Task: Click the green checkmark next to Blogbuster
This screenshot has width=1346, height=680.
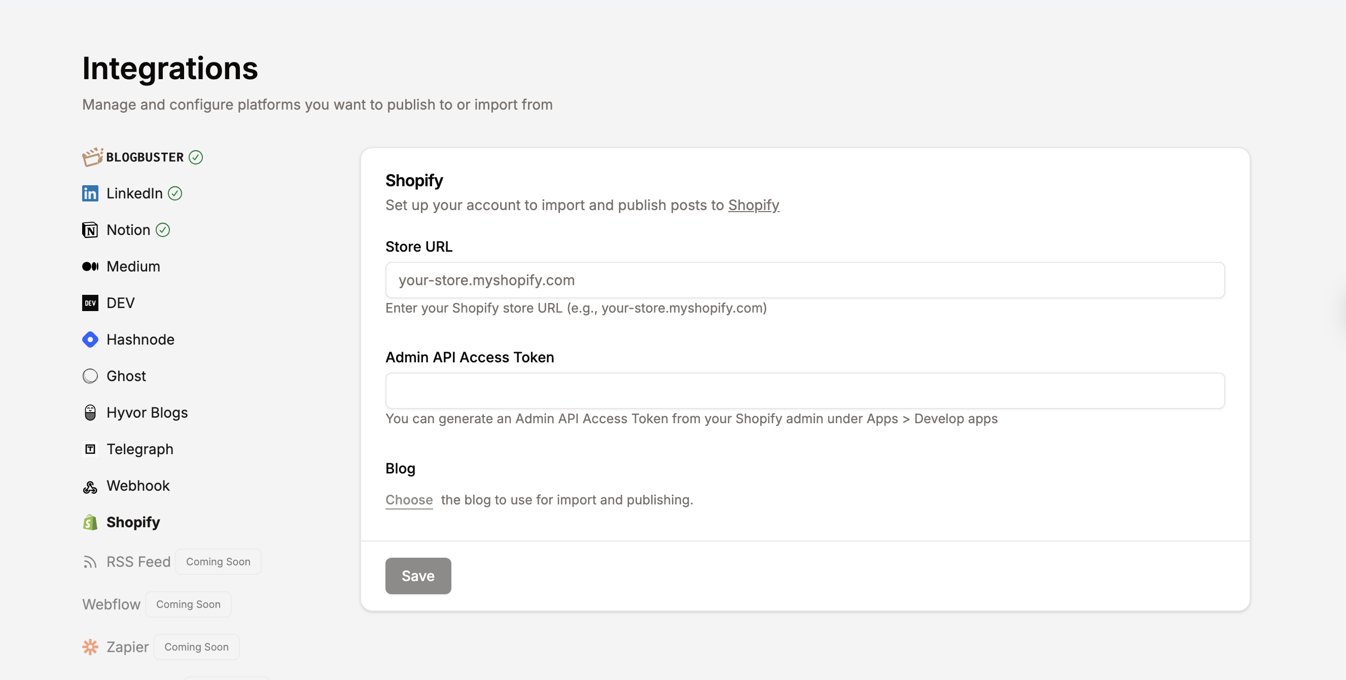Action: (x=195, y=157)
